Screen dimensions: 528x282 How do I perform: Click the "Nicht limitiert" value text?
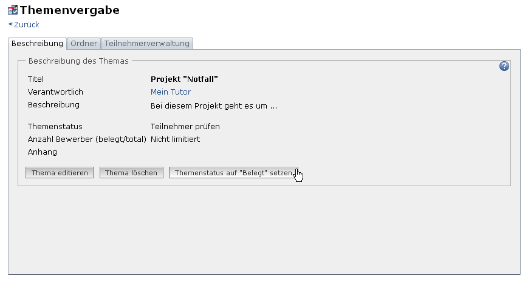(x=176, y=139)
